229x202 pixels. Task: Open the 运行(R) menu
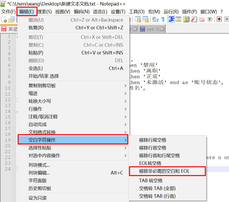[x=171, y=12]
